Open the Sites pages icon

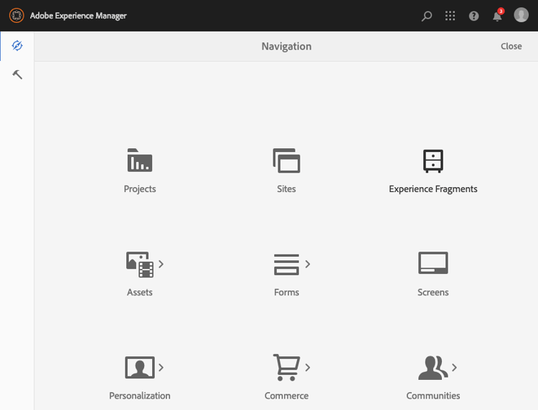tap(286, 161)
